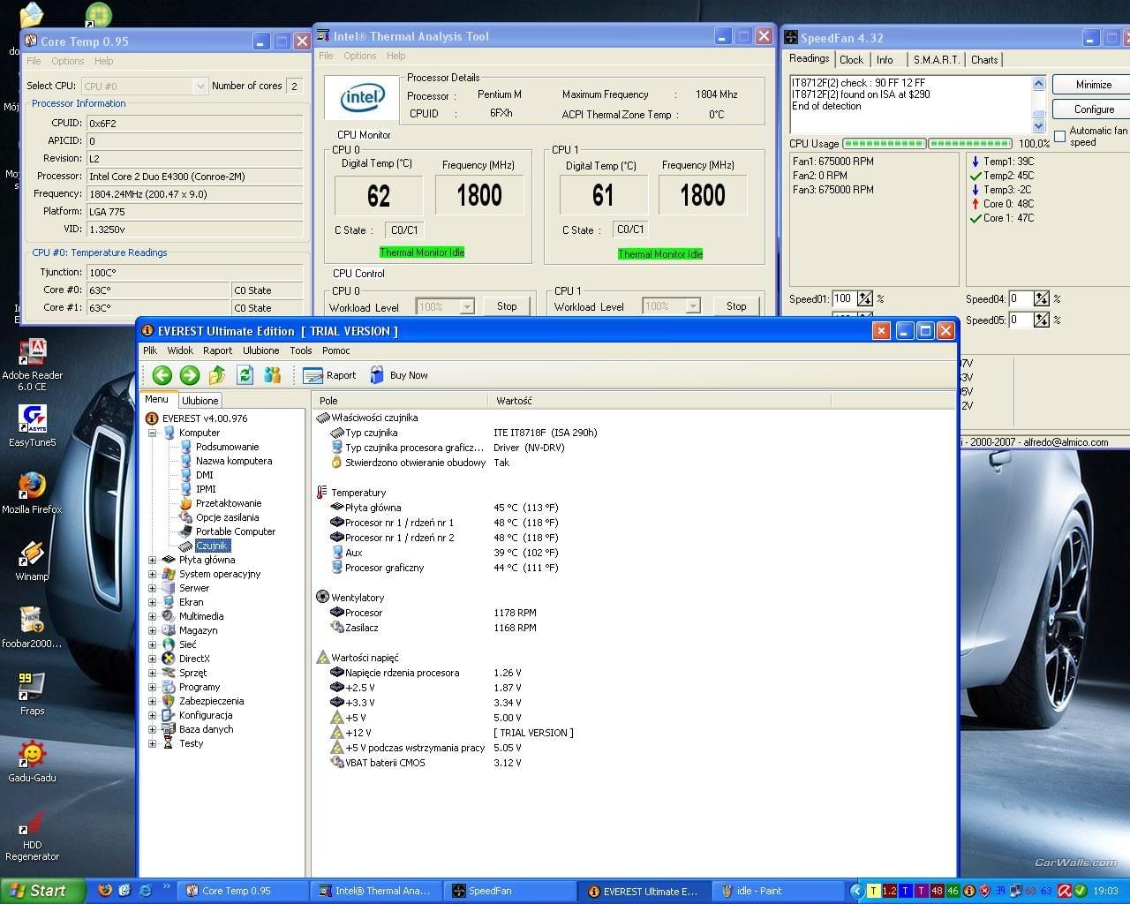
Task: Click the green Back arrow in EVEREST toolbar
Action: click(162, 375)
